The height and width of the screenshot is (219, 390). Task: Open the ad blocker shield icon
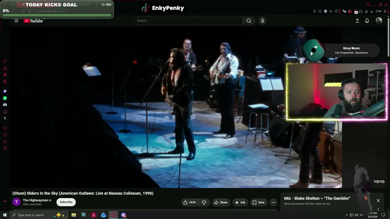point(325,11)
